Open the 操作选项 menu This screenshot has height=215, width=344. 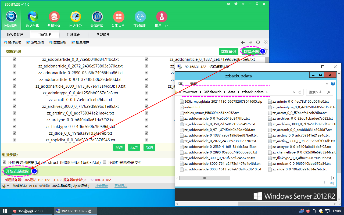[13, 42]
